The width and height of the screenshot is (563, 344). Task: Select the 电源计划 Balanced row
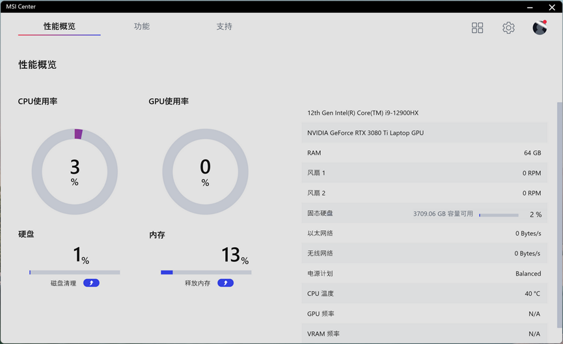coord(424,274)
